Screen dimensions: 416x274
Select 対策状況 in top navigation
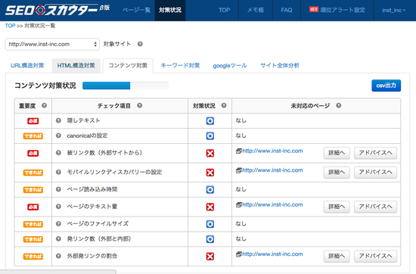click(x=170, y=10)
